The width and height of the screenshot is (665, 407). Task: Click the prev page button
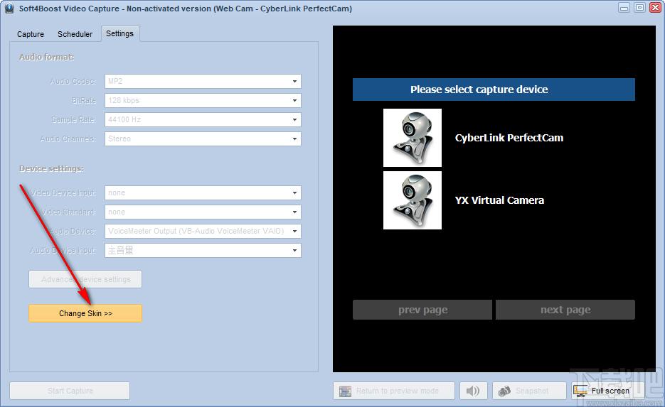(422, 310)
